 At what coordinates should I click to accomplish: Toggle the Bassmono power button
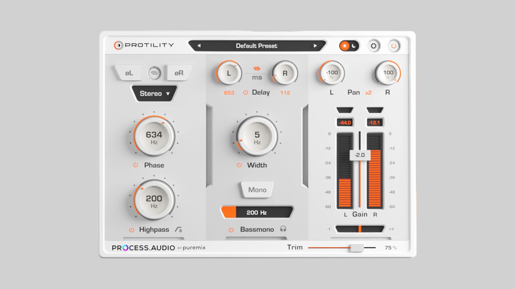point(231,230)
